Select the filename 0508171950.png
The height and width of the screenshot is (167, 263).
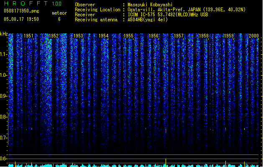click(x=21, y=11)
